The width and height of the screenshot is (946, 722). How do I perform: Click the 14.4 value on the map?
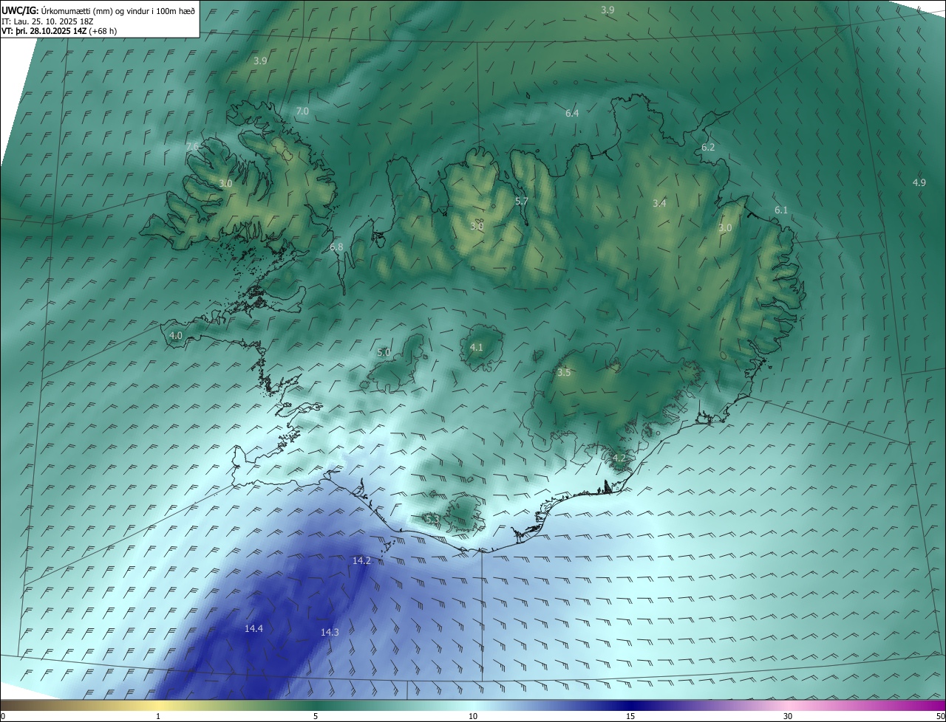(253, 629)
